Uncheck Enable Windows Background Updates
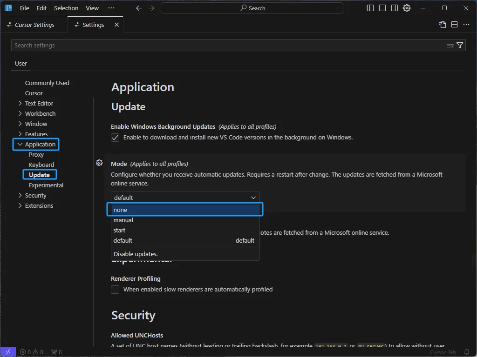The image size is (477, 357). [115, 138]
